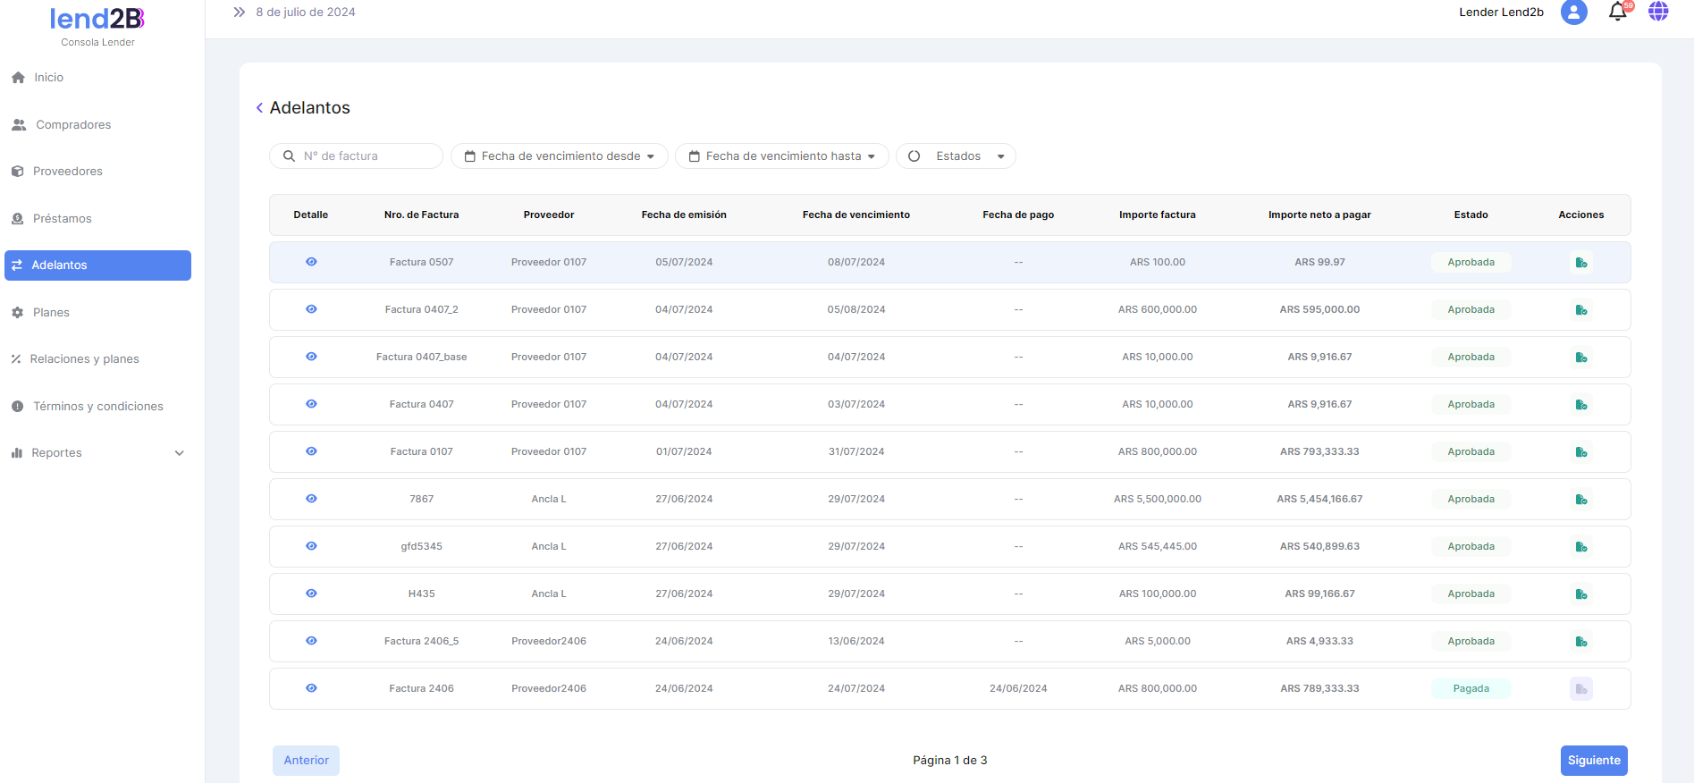The image size is (1694, 783).
Task: Go to Préstamos in the sidebar
Action: [62, 219]
